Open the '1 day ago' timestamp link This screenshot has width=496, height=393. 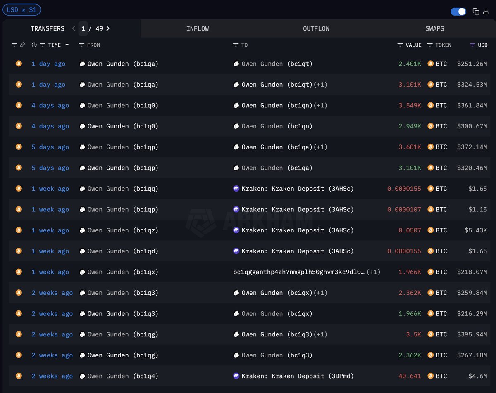pos(48,64)
